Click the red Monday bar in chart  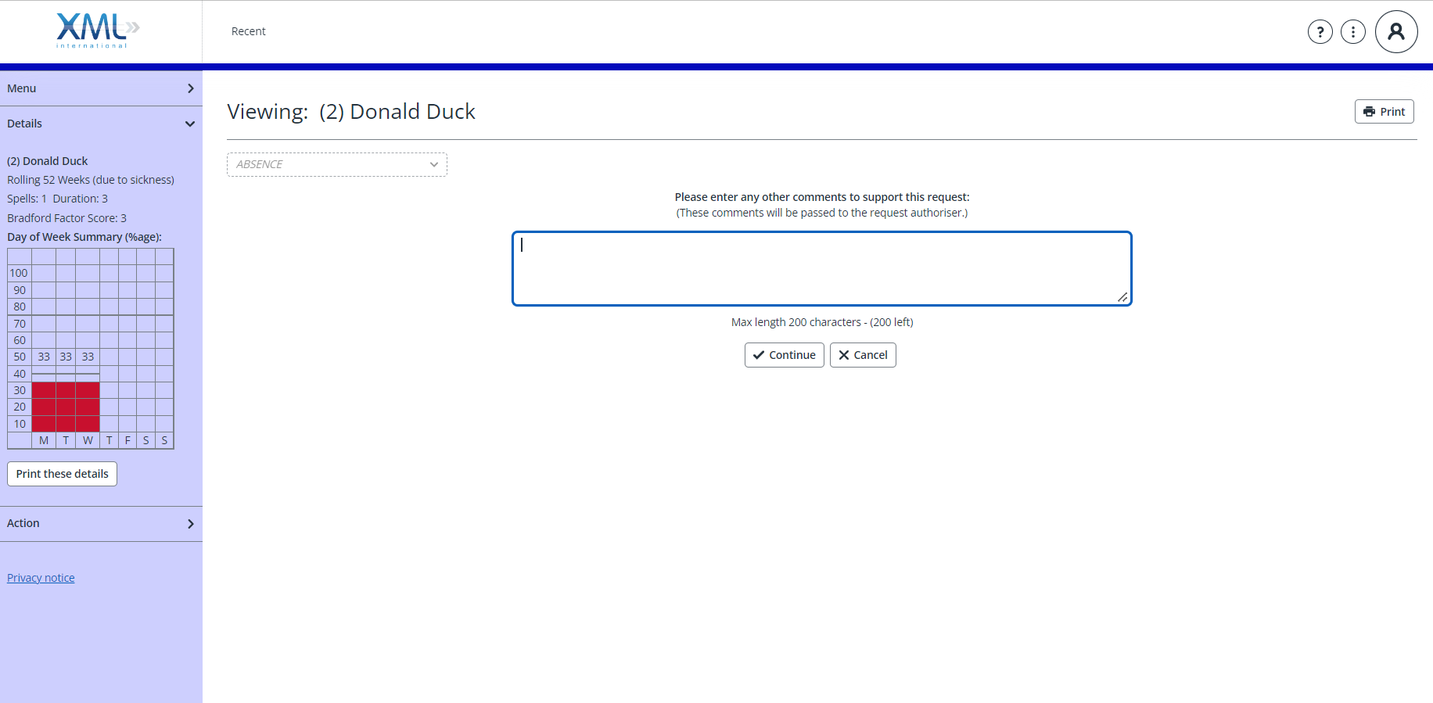point(44,407)
